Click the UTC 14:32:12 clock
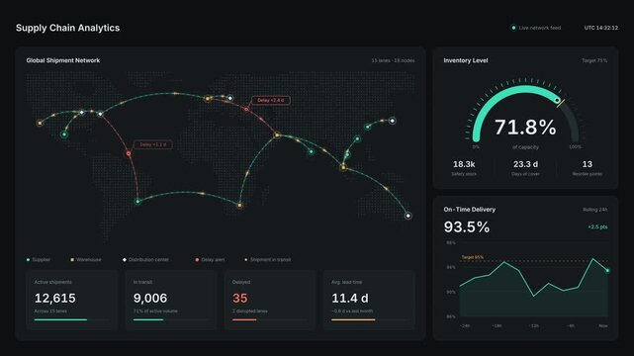This screenshot has width=634, height=356. coord(600,28)
